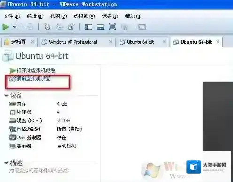
Task: Click the Ubuntu 64-bit heading VM icon
Action: (8, 55)
